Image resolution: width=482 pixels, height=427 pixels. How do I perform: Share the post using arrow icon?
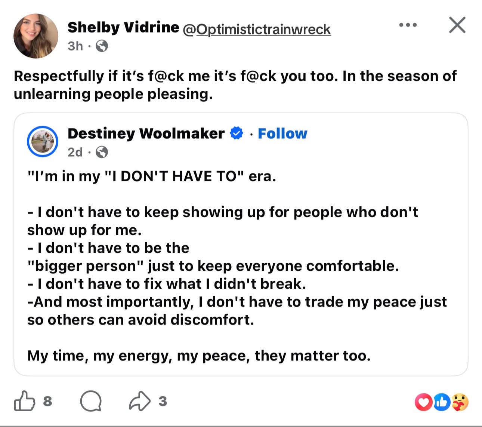[140, 401]
